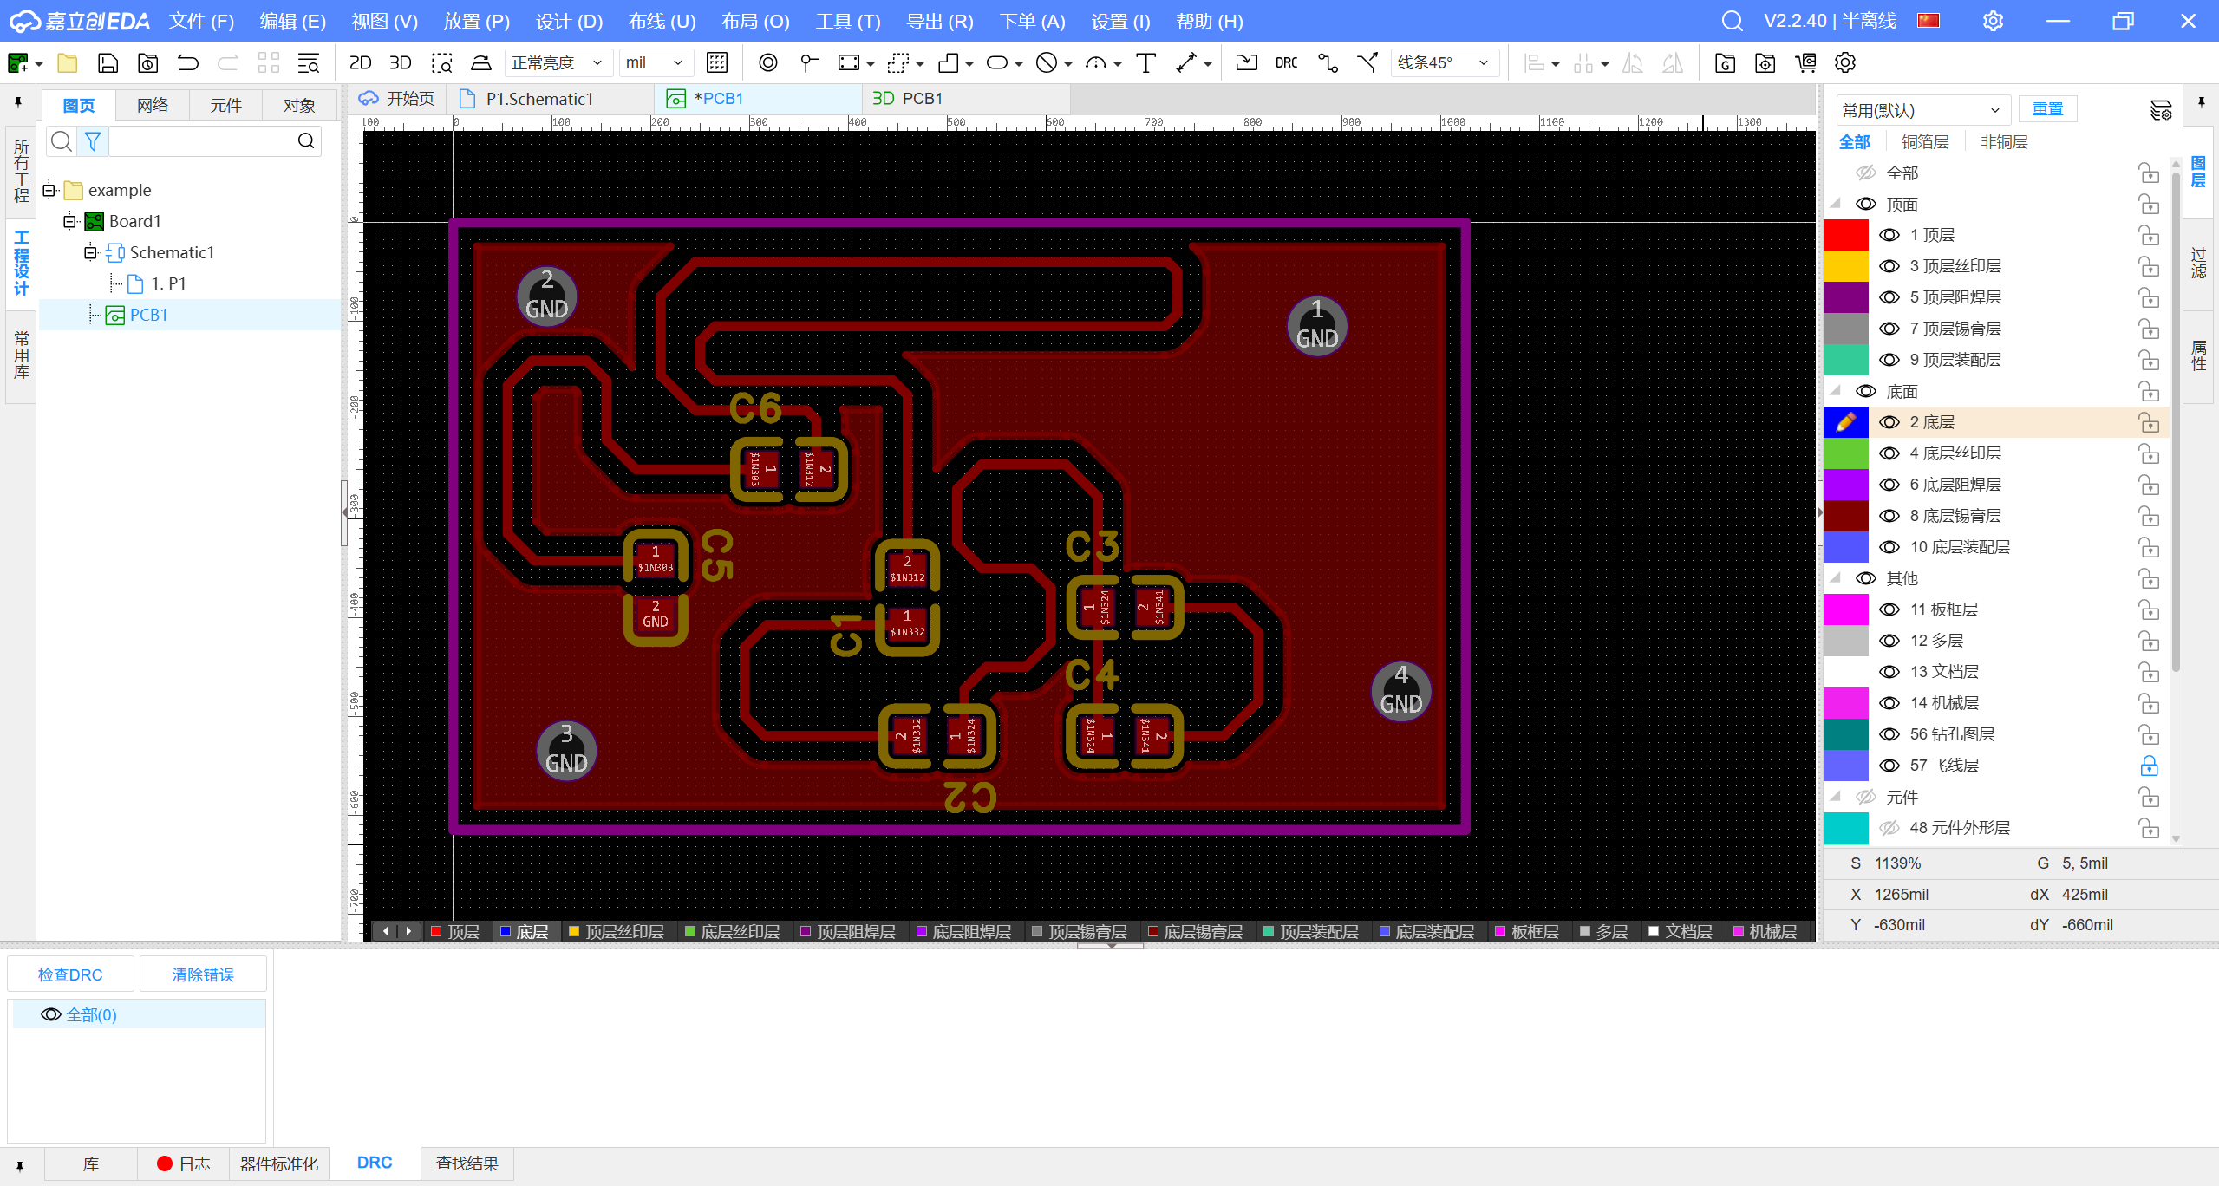The width and height of the screenshot is (2219, 1186).
Task: Hide the 4 底层丝印层 layer
Action: 1889,453
